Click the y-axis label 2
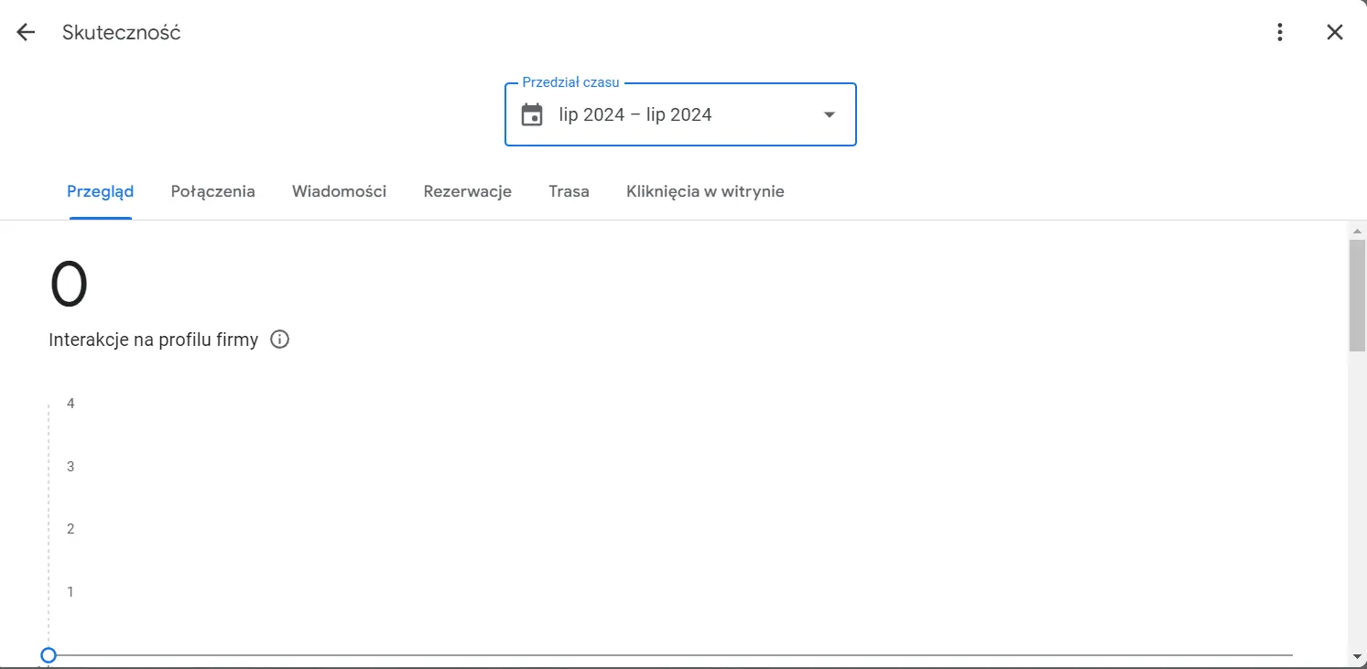 pos(71,529)
